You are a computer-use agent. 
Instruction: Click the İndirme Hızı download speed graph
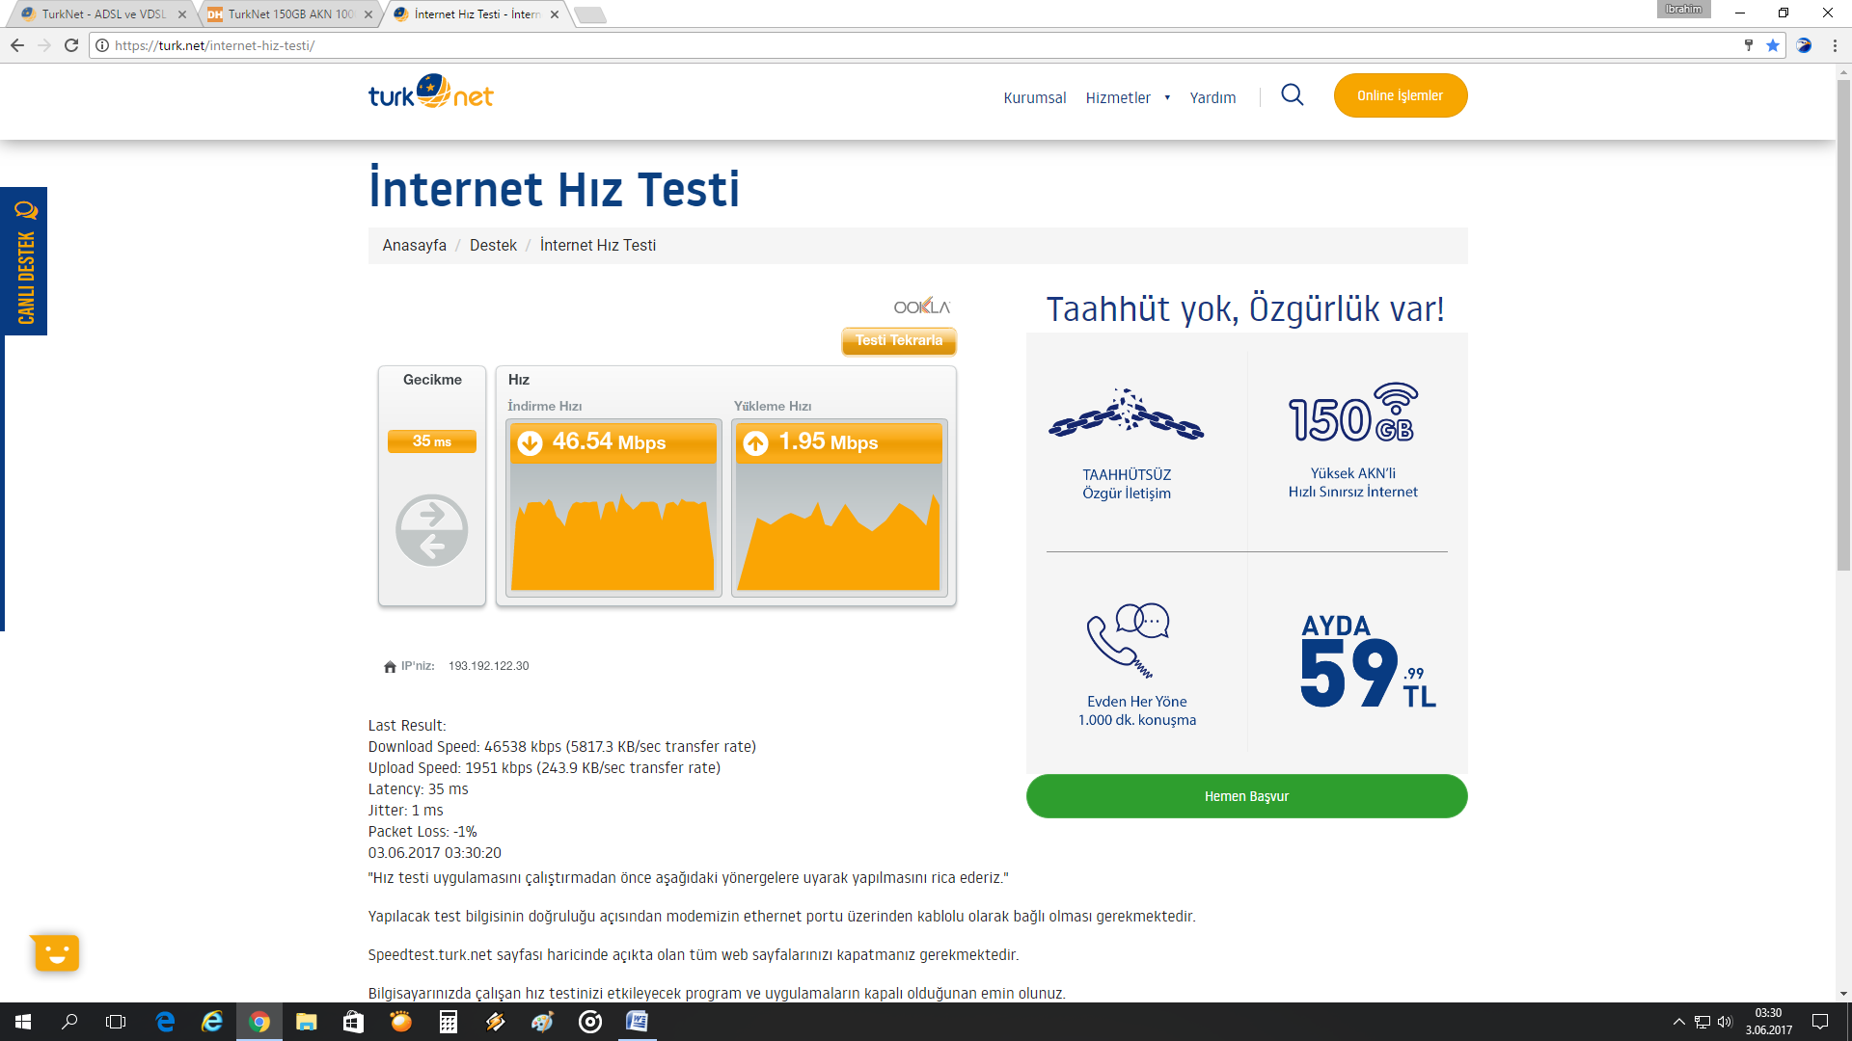[x=613, y=530]
